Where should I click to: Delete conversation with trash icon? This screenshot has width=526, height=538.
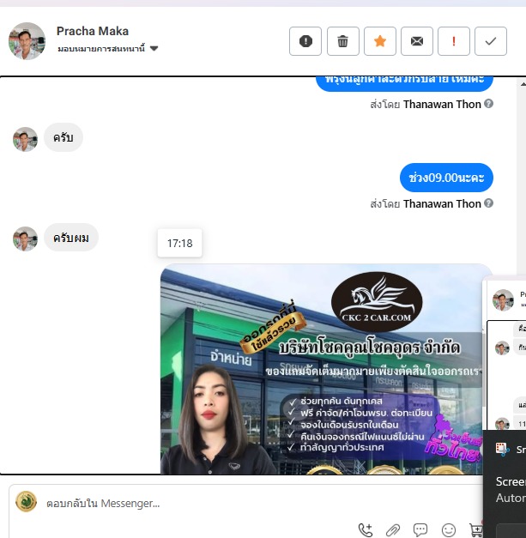click(342, 41)
